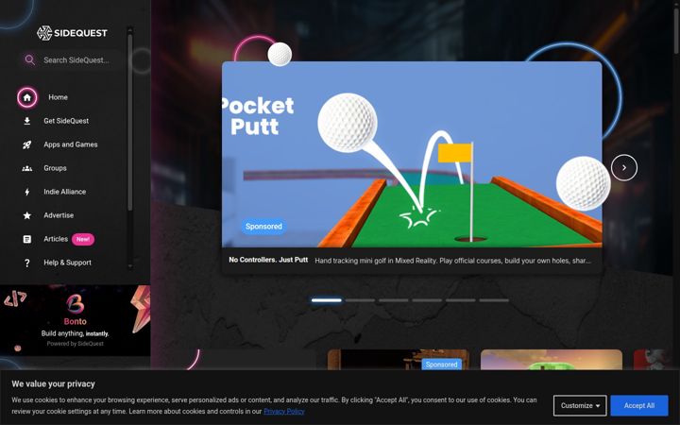Click the Powered by SideQuest text
The width and height of the screenshot is (680, 425).
[x=75, y=344]
